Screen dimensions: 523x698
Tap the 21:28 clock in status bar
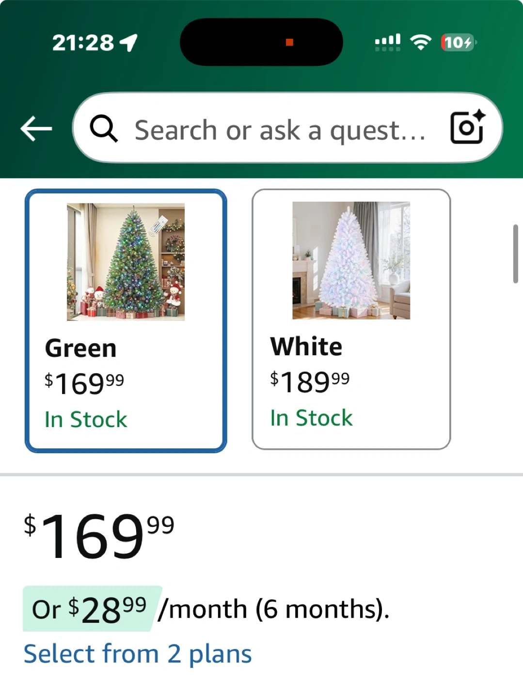[x=83, y=43]
